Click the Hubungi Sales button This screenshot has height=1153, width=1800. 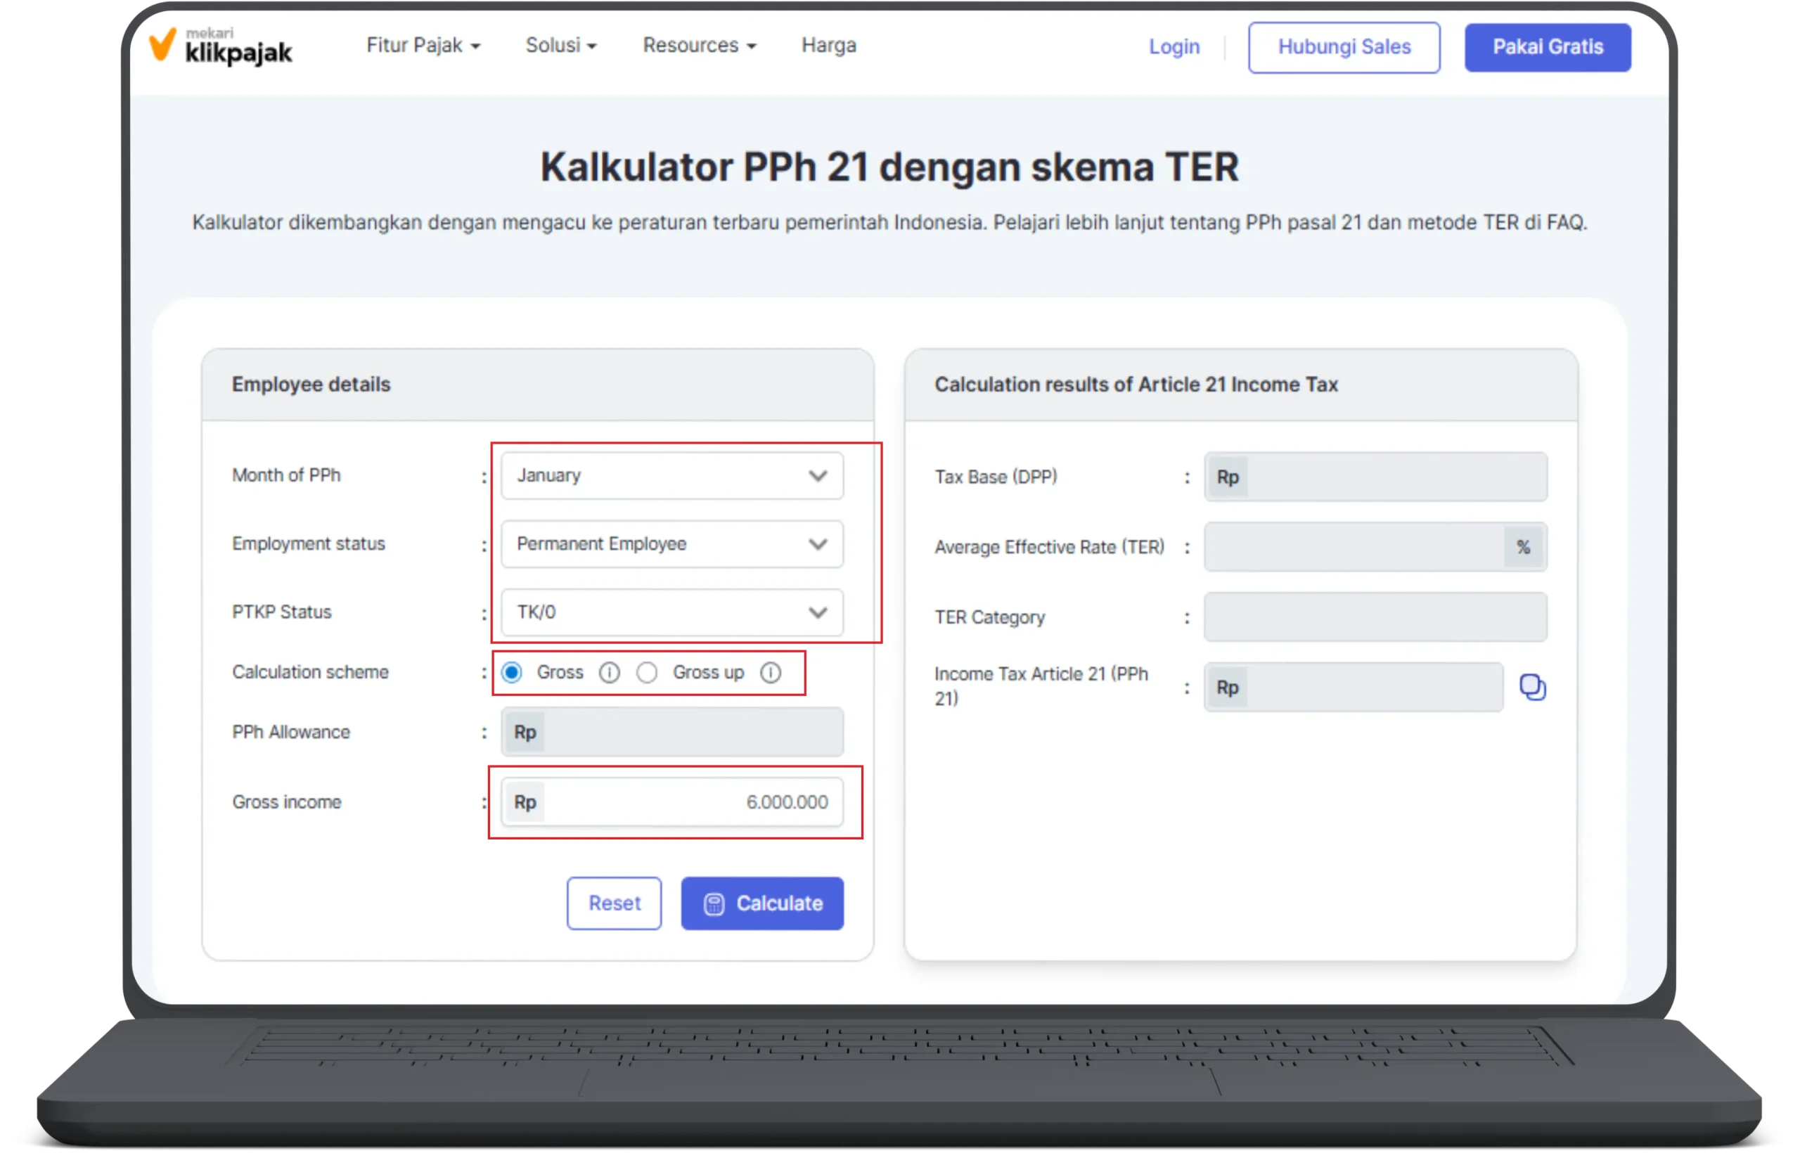(x=1344, y=46)
